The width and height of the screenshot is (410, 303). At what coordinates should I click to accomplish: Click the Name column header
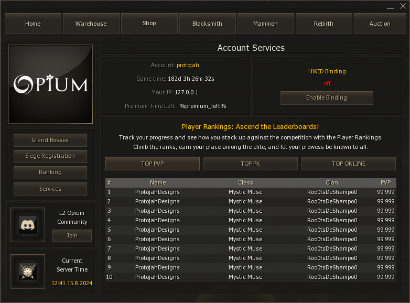[158, 182]
